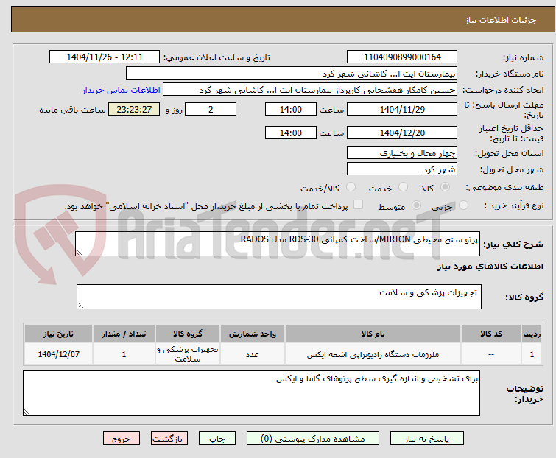Toggle the اسناد خزانه اسلامی payment checkbox
This screenshot has width=556, height=458.
coord(359,205)
